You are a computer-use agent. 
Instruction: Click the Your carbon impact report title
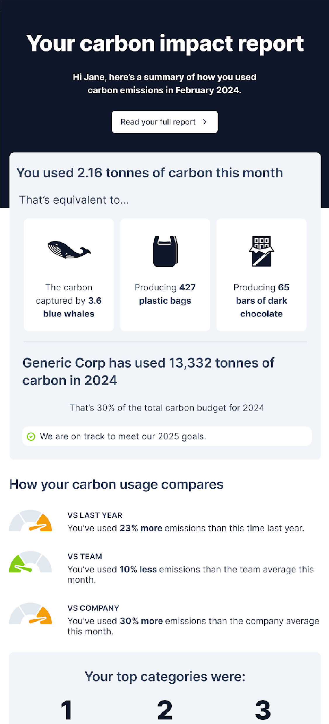click(x=165, y=44)
